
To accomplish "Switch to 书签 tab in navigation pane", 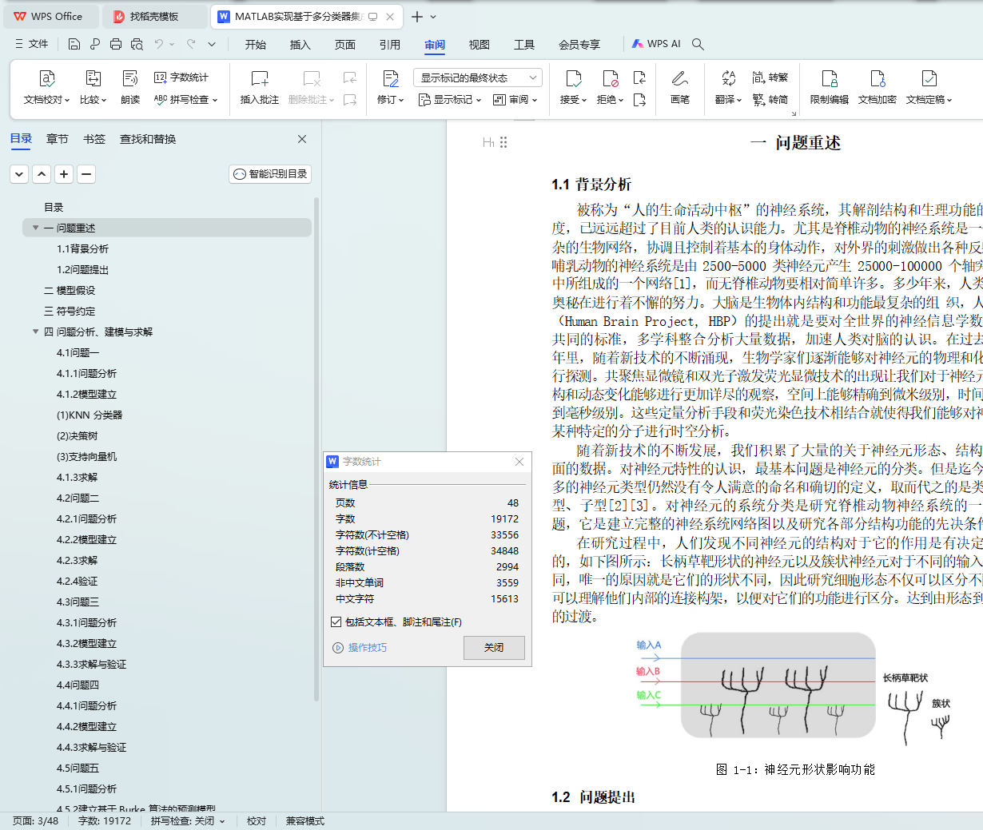I will click(94, 139).
